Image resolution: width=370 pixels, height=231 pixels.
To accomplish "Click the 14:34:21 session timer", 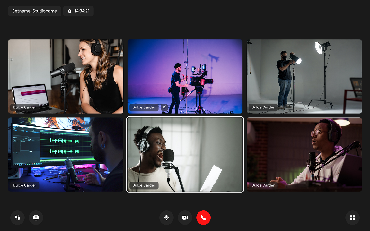I will tap(78, 11).
